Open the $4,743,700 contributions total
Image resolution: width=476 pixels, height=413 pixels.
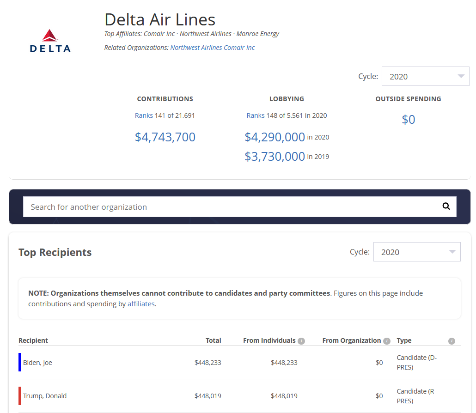165,137
